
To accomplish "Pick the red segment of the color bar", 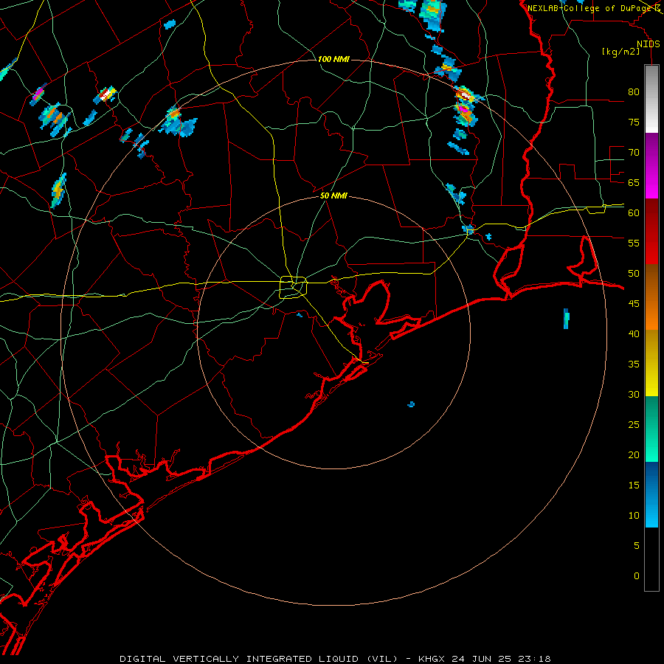I will click(651, 231).
